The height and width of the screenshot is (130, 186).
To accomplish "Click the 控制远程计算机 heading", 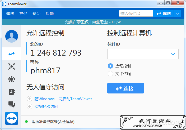I will [129, 33].
